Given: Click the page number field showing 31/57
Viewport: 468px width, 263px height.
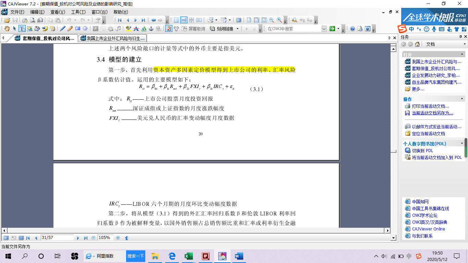Looking at the screenshot, I should 57,238.
